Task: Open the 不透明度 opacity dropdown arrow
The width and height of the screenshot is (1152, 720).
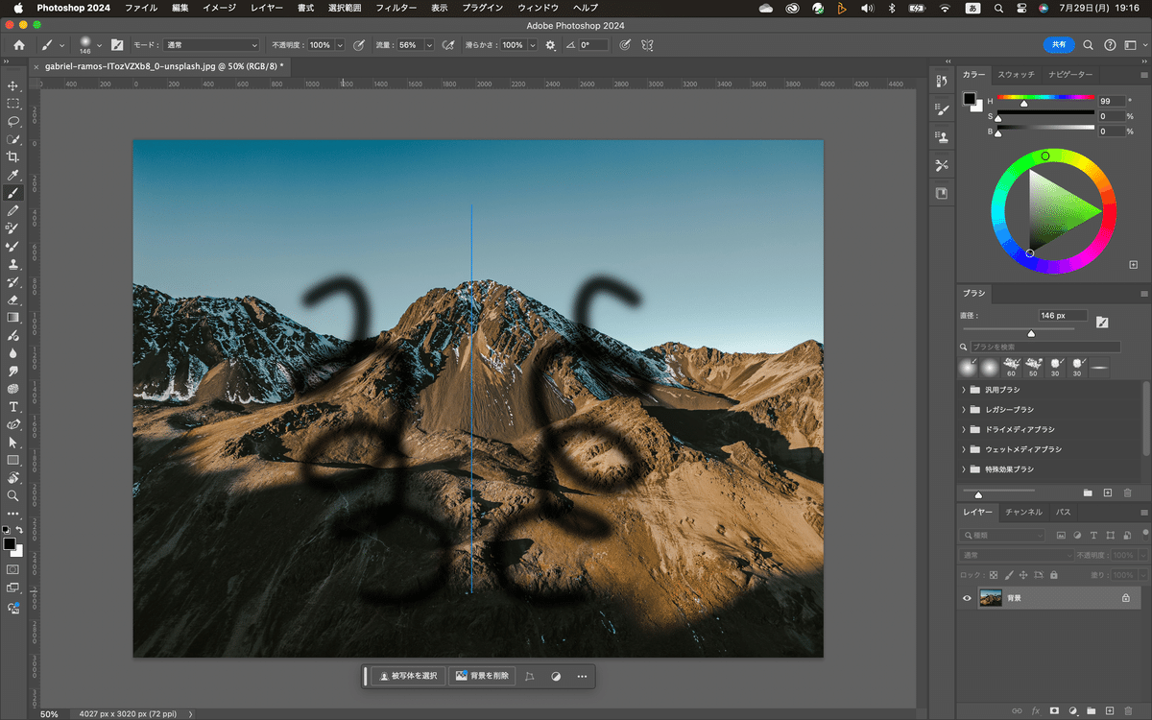Action: [340, 45]
